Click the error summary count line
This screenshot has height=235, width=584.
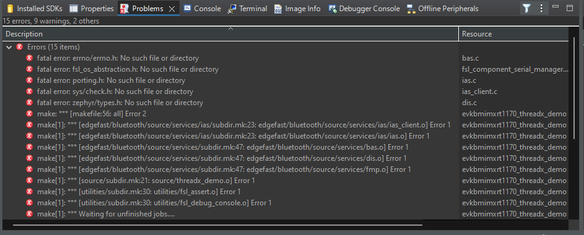coord(51,21)
